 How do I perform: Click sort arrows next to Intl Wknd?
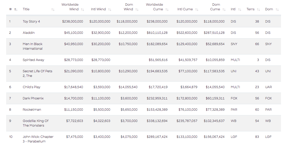[x=110, y=9]
